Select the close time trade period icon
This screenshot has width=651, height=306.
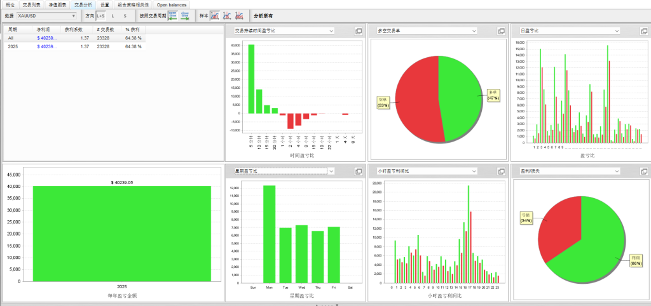(185, 16)
